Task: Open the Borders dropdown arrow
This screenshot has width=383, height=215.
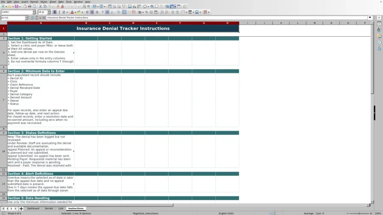Action: pyautogui.click(x=187, y=12)
